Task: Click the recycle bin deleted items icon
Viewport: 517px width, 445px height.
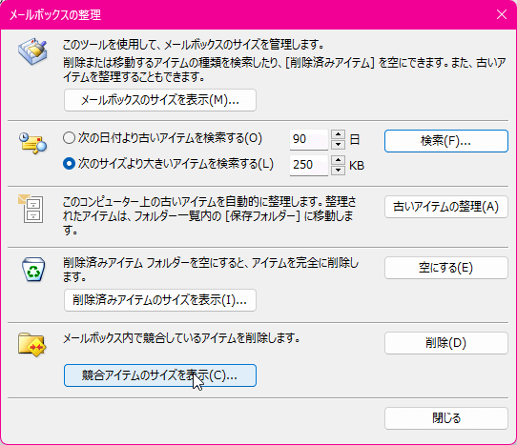Action: point(33,269)
